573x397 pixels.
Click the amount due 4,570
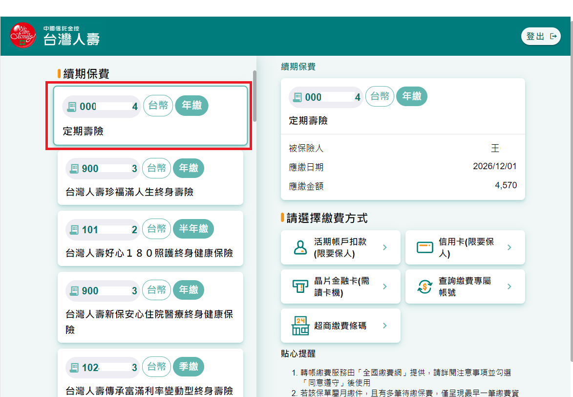coord(506,185)
